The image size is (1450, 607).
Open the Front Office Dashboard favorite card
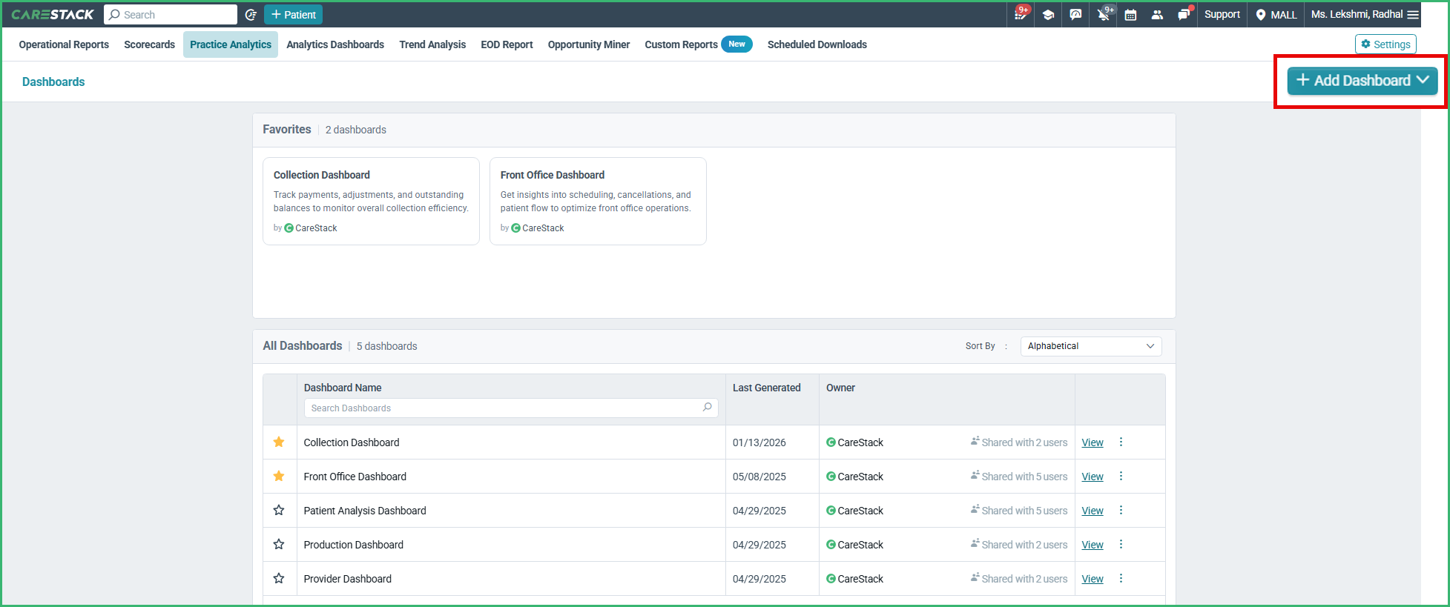pos(598,201)
